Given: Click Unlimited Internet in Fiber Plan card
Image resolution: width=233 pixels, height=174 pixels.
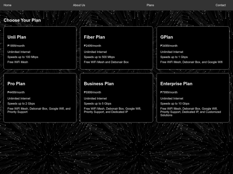Looking at the screenshot, I should coord(95,52).
